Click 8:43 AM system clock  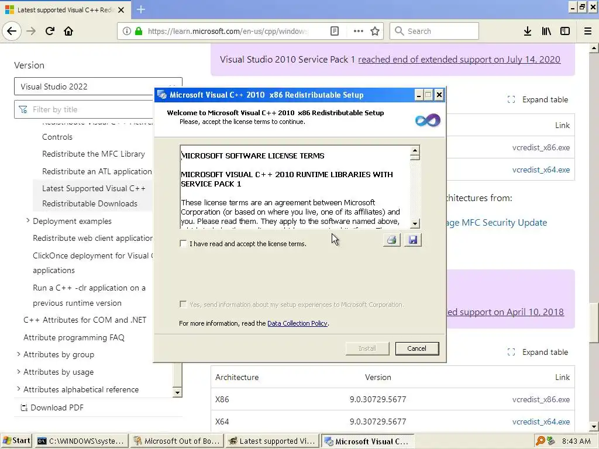[x=576, y=441]
